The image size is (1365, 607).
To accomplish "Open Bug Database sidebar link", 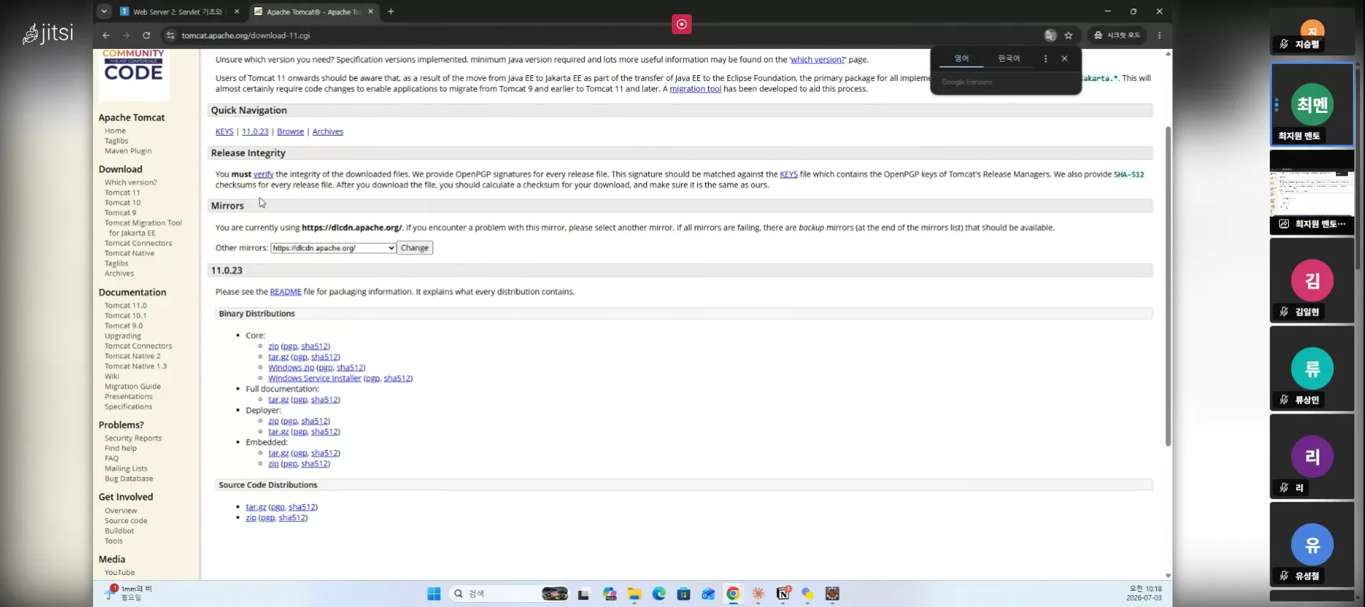I will pos(129,479).
